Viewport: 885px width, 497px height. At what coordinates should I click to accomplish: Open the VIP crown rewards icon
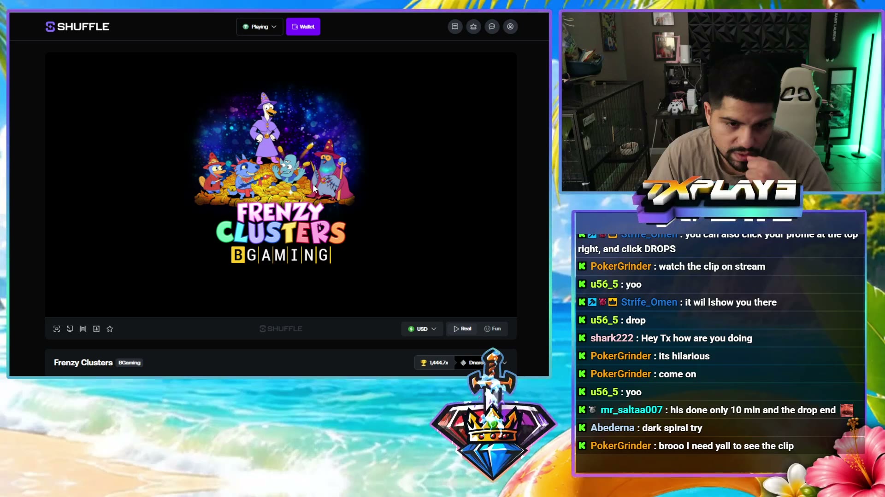pos(473,27)
